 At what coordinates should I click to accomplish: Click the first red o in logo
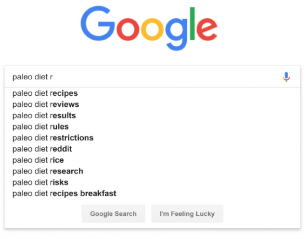[128, 29]
